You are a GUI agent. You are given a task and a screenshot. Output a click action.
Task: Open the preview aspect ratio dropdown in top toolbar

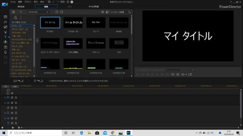pos(63,2)
